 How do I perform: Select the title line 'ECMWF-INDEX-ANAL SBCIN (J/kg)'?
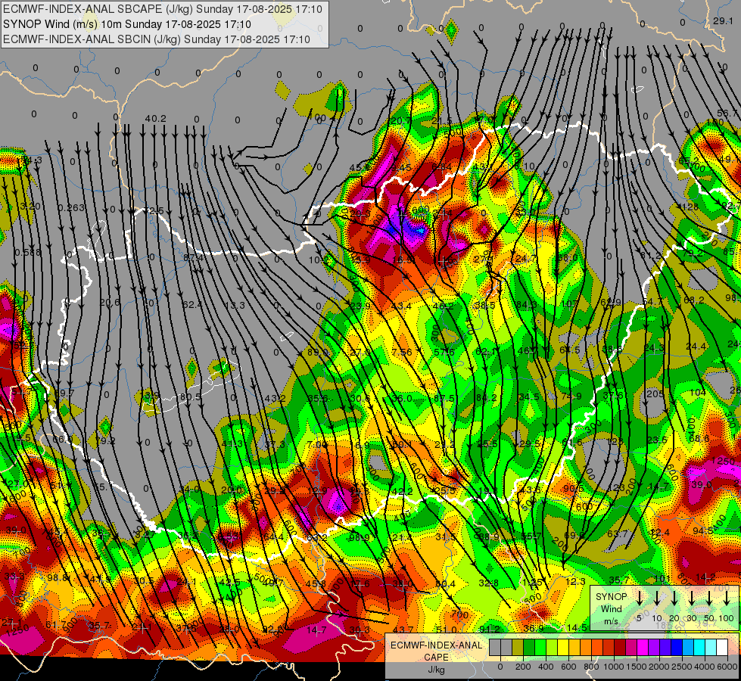[x=157, y=39]
